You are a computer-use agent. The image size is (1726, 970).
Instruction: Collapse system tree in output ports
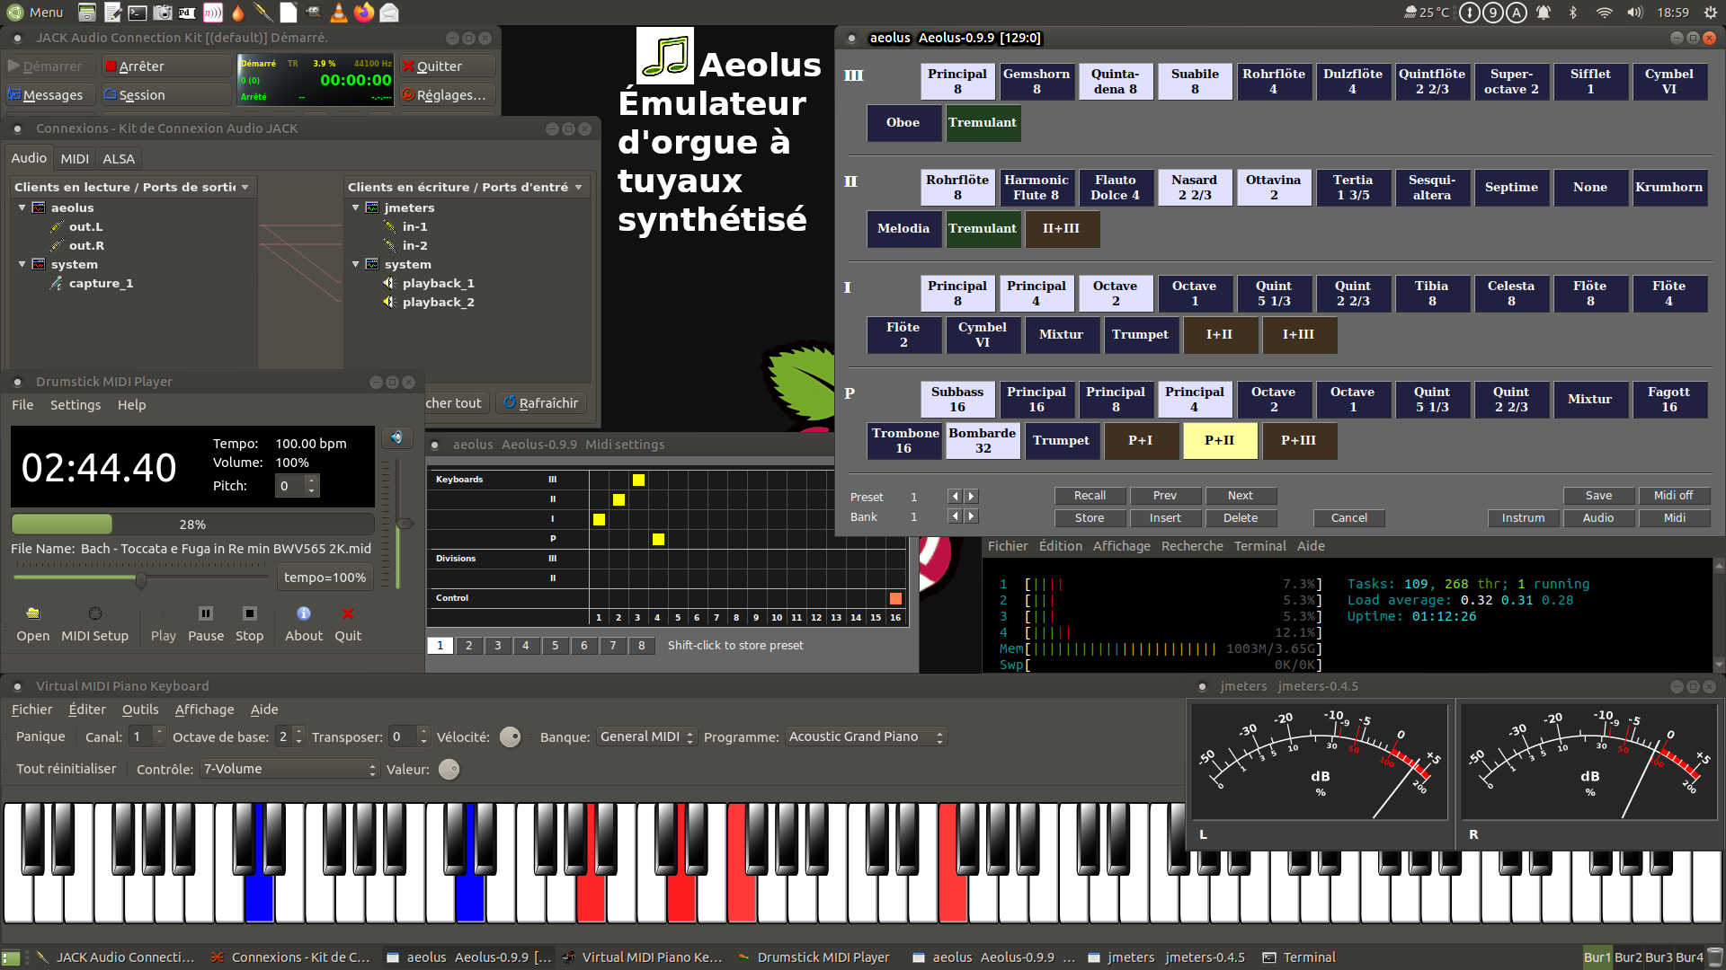(22, 264)
